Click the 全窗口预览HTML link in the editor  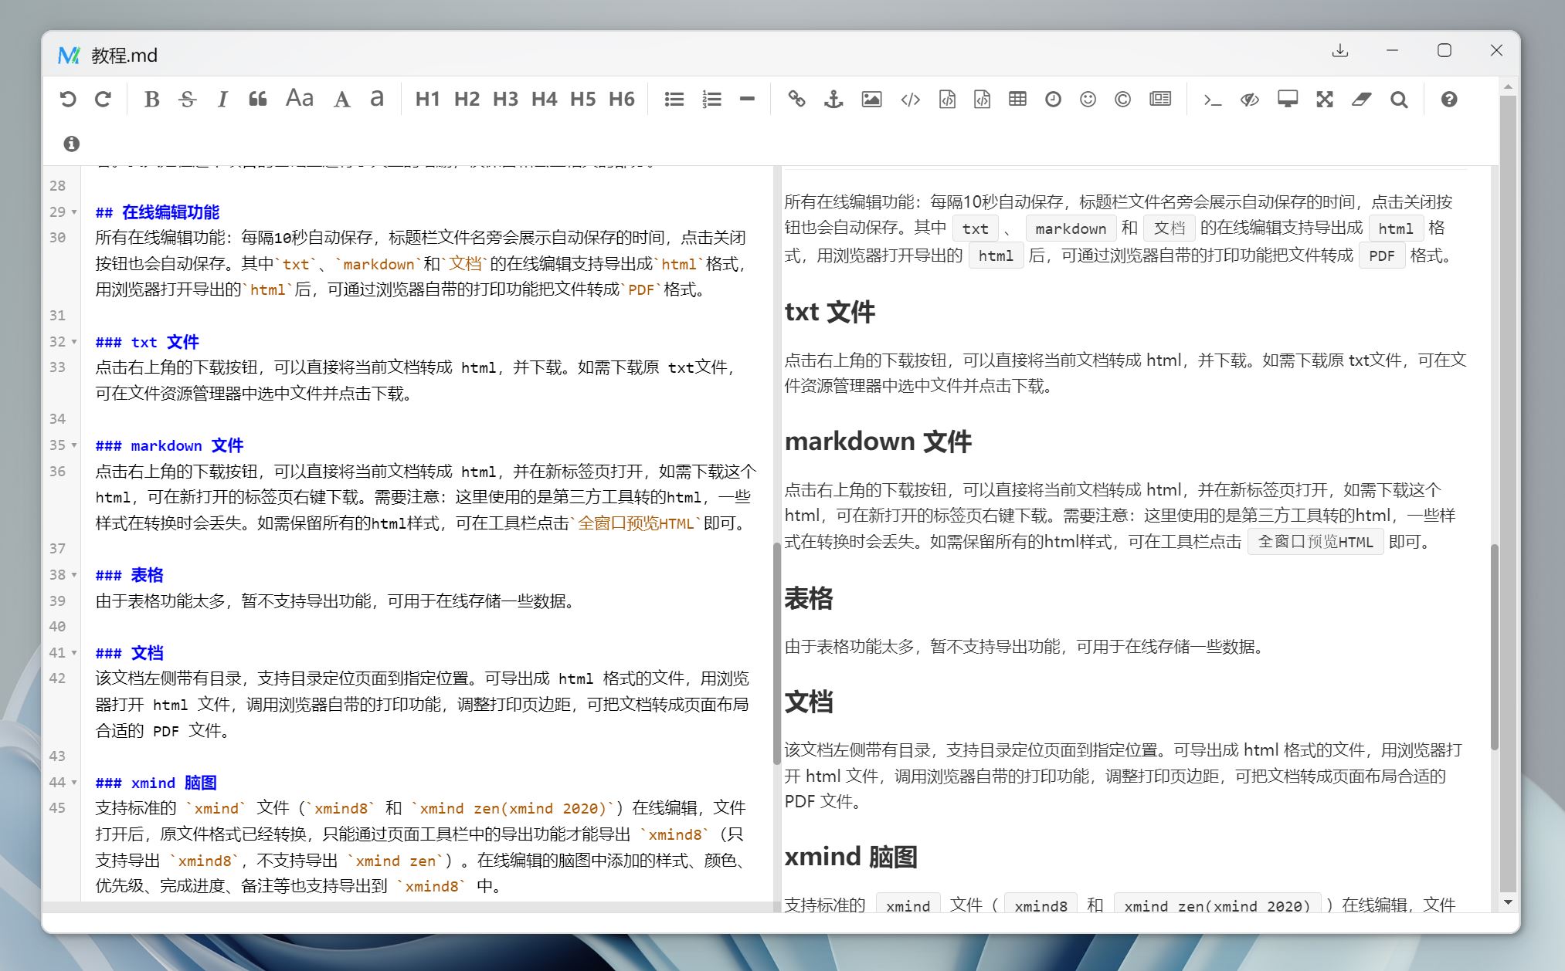[x=634, y=523]
